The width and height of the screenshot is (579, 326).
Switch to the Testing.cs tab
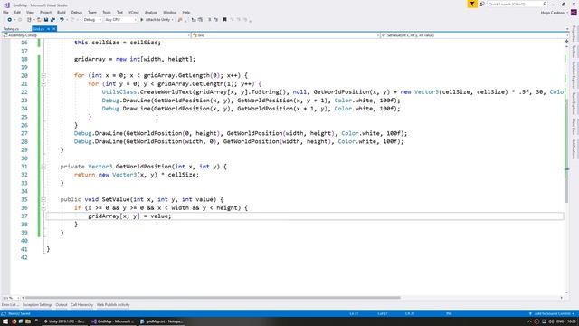[x=11, y=29]
